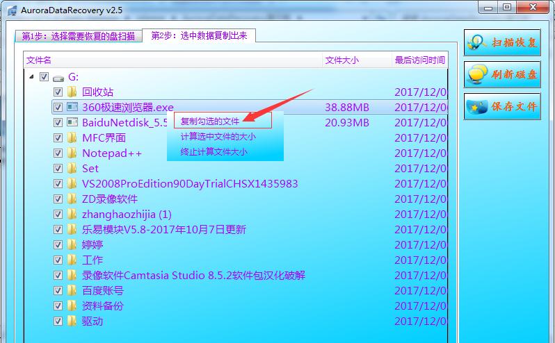The image size is (555, 343).
Task: Sort by 文件大小 column header
Action: click(x=357, y=60)
